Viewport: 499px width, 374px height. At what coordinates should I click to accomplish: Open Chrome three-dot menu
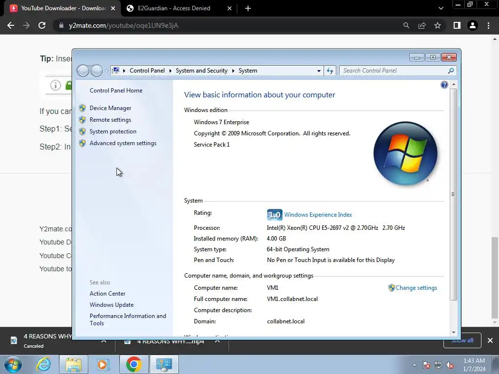(488, 25)
